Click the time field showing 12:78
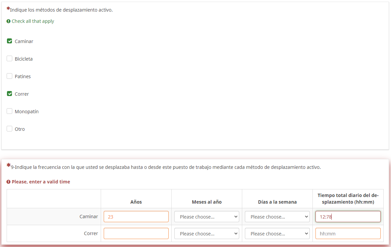 pyautogui.click(x=348, y=217)
